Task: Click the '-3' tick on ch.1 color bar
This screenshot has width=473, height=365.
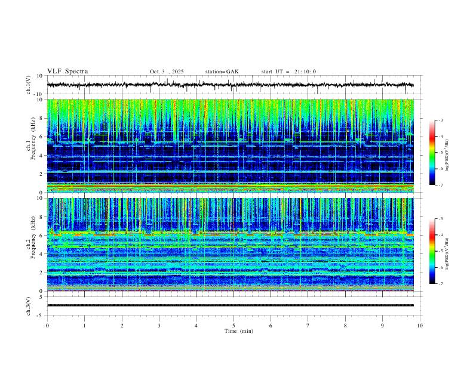Action: coord(440,120)
